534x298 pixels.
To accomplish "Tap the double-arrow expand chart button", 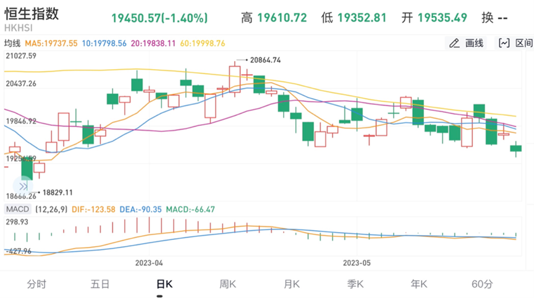I will pos(23,186).
